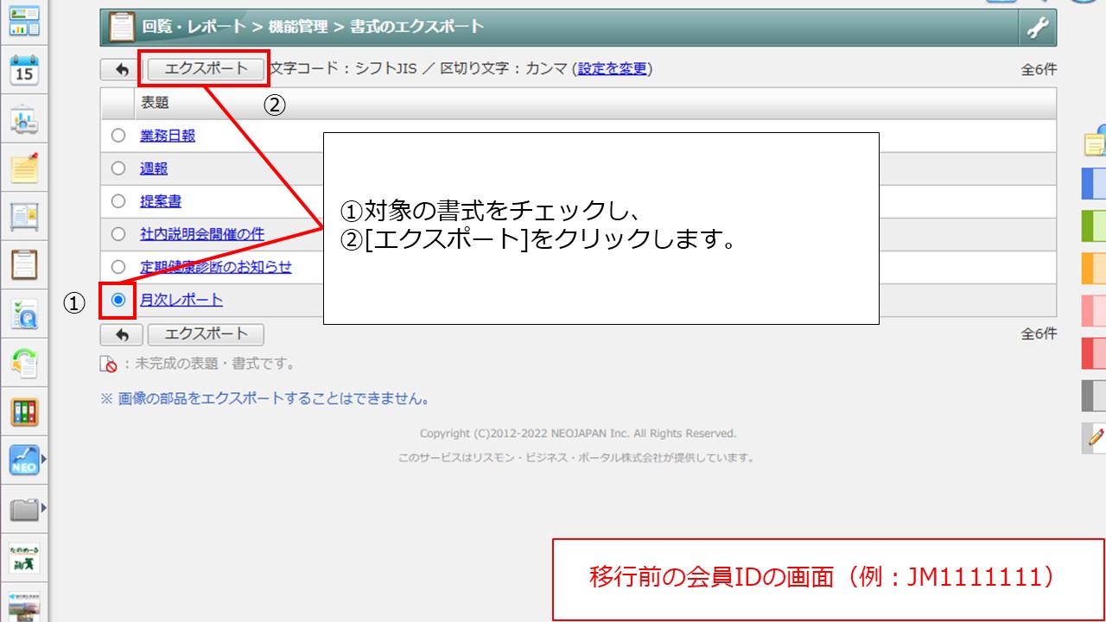Screen dimensions: 1106x622
Task: Select the 社内説明会開催の件 radio button
Action: [x=118, y=234]
